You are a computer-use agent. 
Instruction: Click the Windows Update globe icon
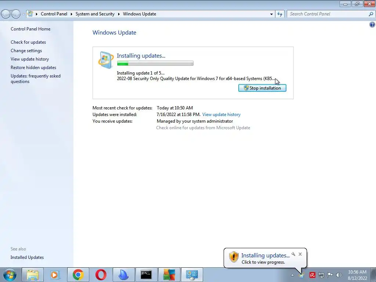tap(106, 60)
